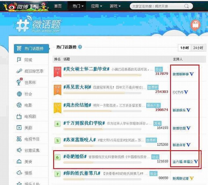The width and height of the screenshot is (208, 185).
Task: Open topic #美女硕士怀二胎毕业#
Action: 87,69
